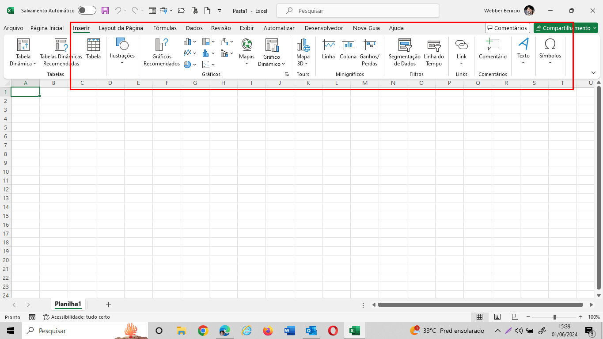Select cell A1
Viewport: 603px width, 339px height.
25,92
